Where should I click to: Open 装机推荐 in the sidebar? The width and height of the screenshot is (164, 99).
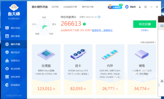pyautogui.click(x=14, y=77)
